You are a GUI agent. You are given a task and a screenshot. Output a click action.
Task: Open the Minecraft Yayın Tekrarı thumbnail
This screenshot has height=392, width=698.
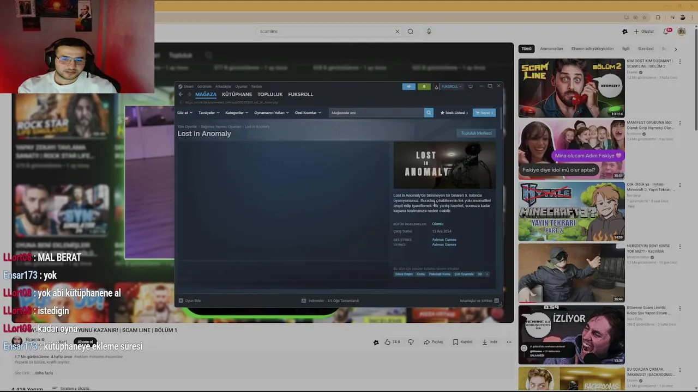(571, 211)
